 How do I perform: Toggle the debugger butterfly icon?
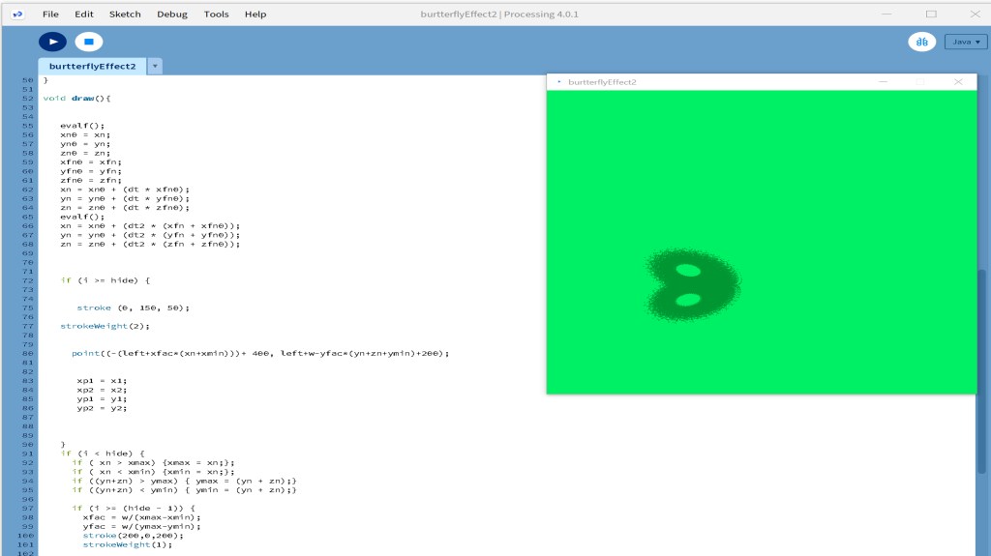[x=921, y=42]
